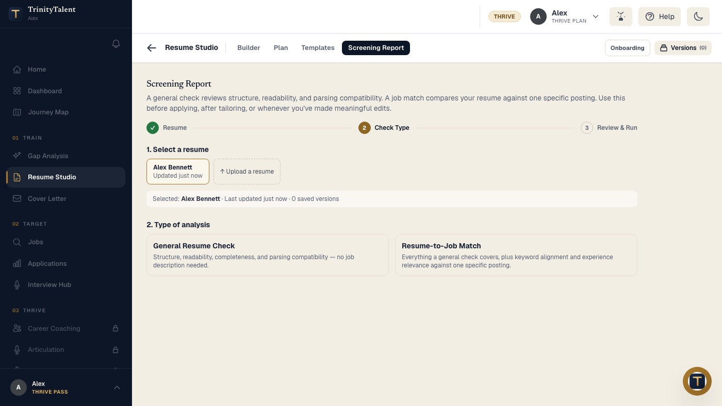Image resolution: width=722 pixels, height=406 pixels.
Task: Click the Jobs search icon
Action: (17, 242)
